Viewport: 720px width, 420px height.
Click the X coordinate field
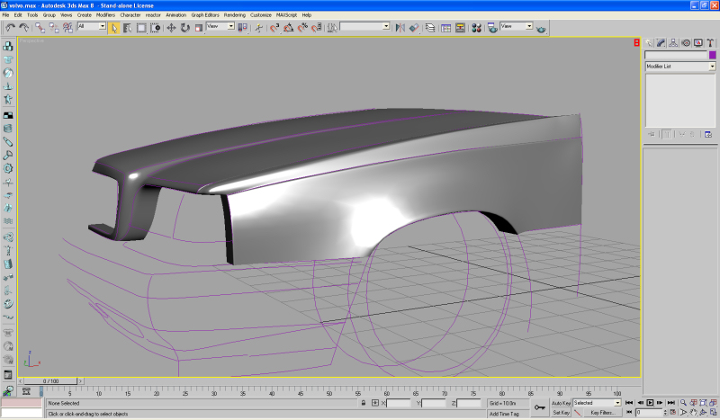pos(398,403)
